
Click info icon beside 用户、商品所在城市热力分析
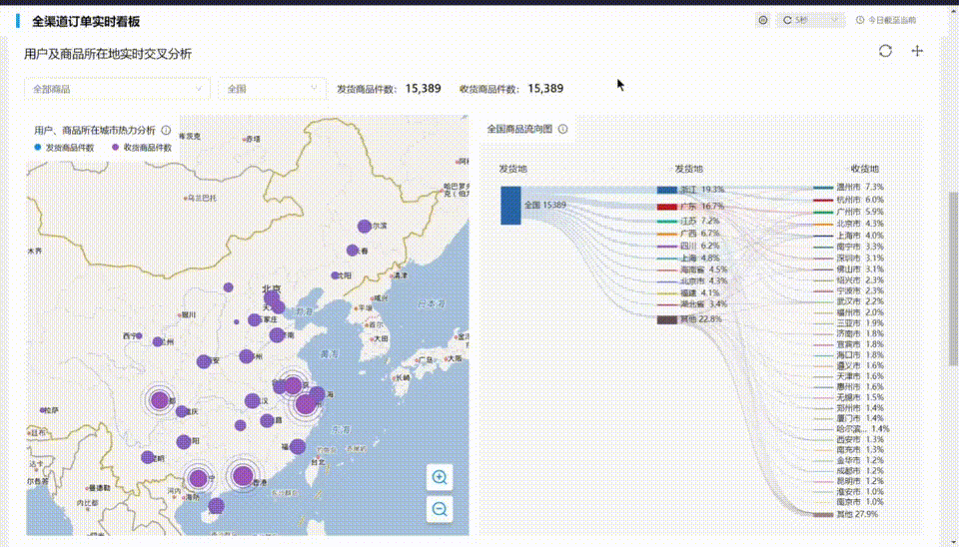(x=166, y=130)
